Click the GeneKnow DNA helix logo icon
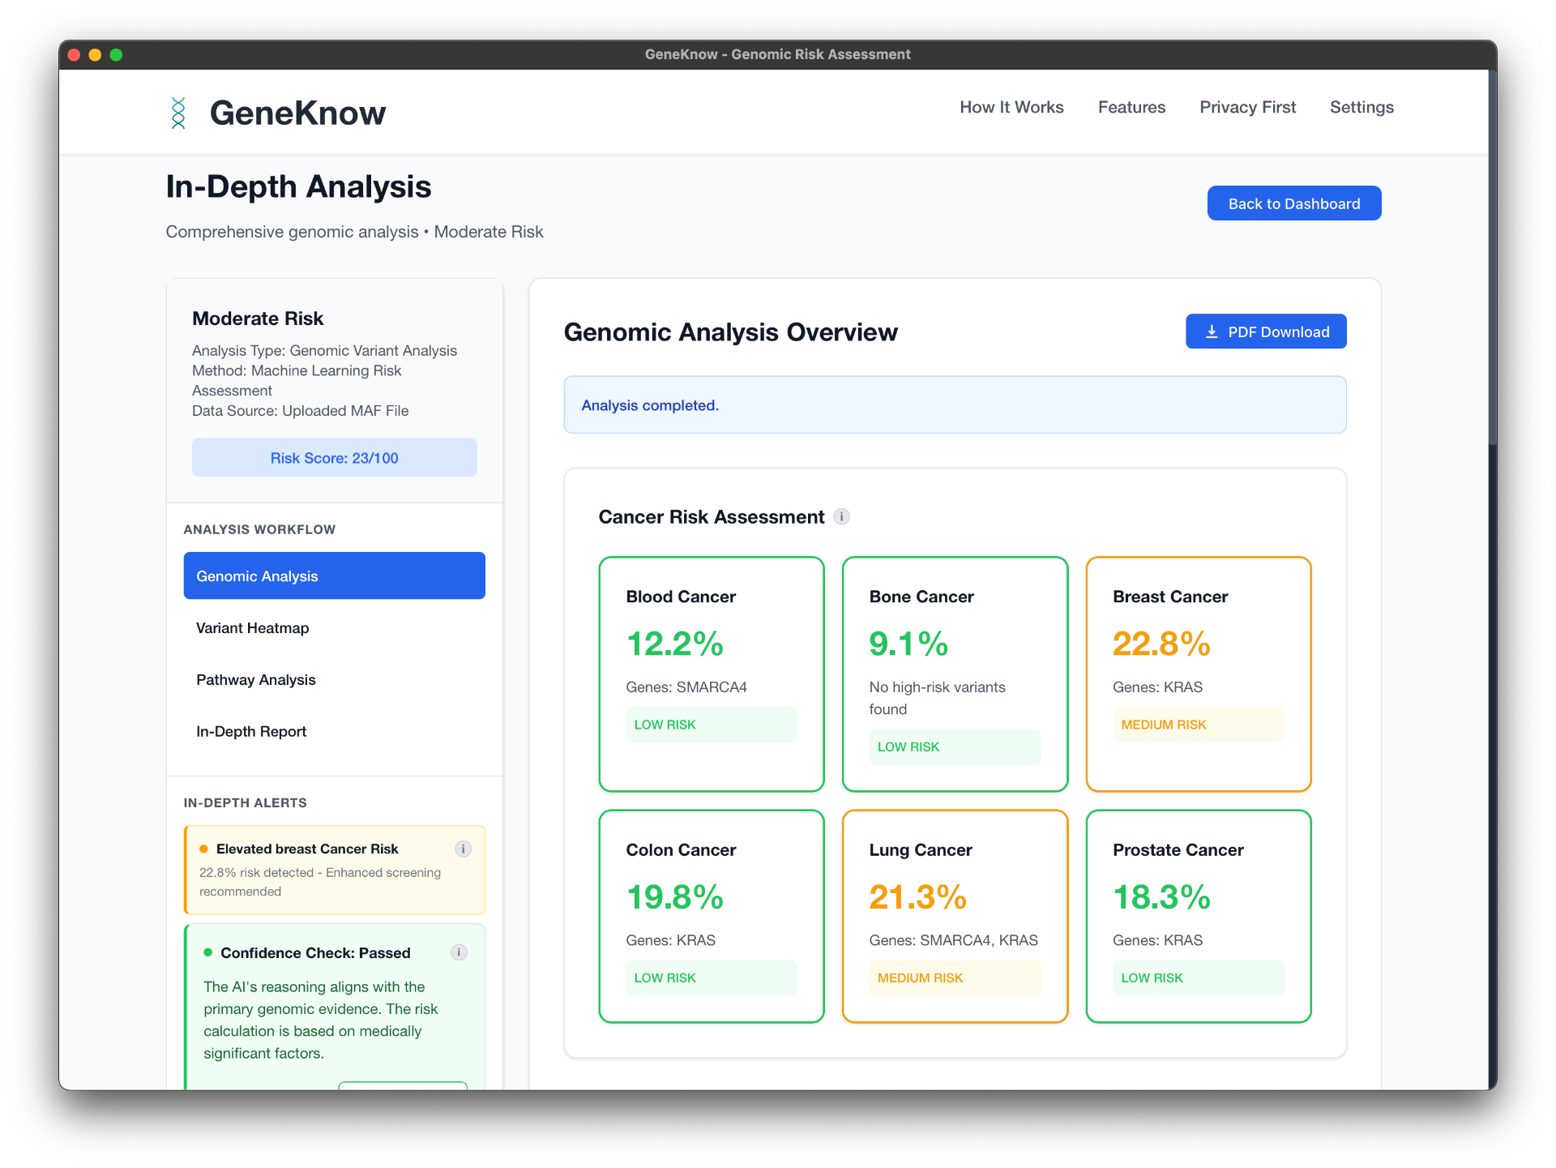The height and width of the screenshot is (1168, 1556). pos(178,113)
